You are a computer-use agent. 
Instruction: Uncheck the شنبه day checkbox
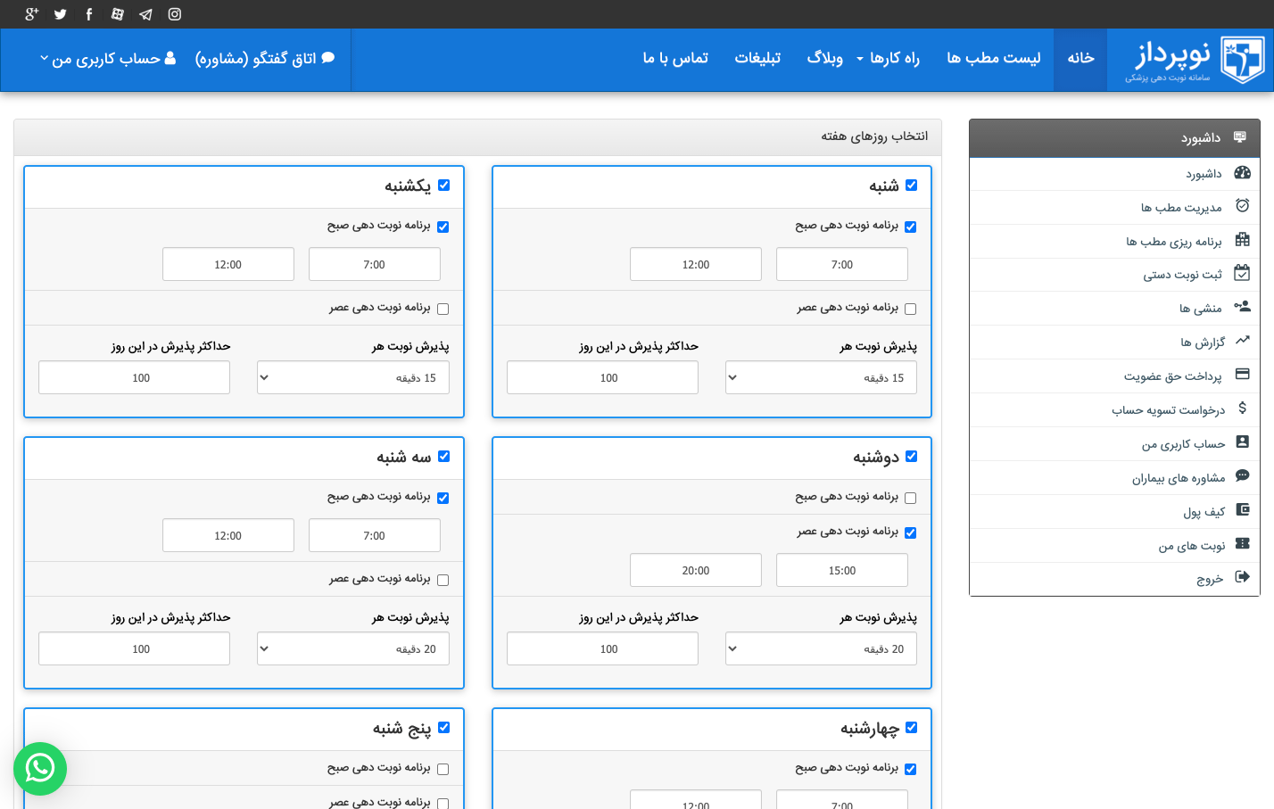tap(911, 186)
